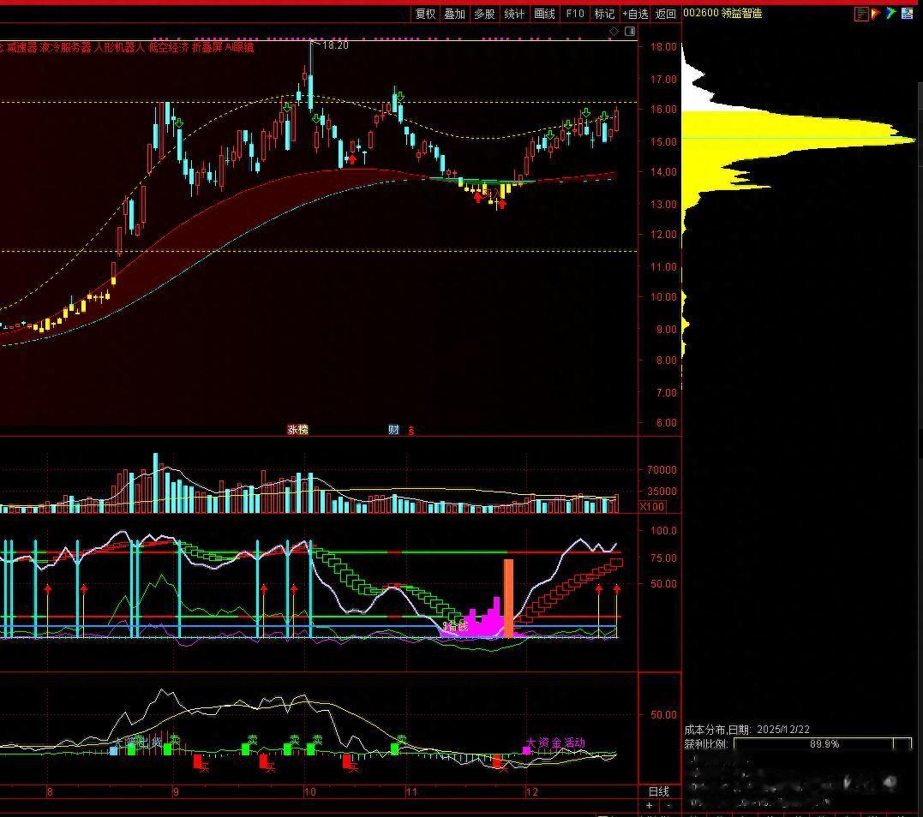This screenshot has width=923, height=817.
Task: Switch to 多股 multi-stock view
Action: click(484, 14)
